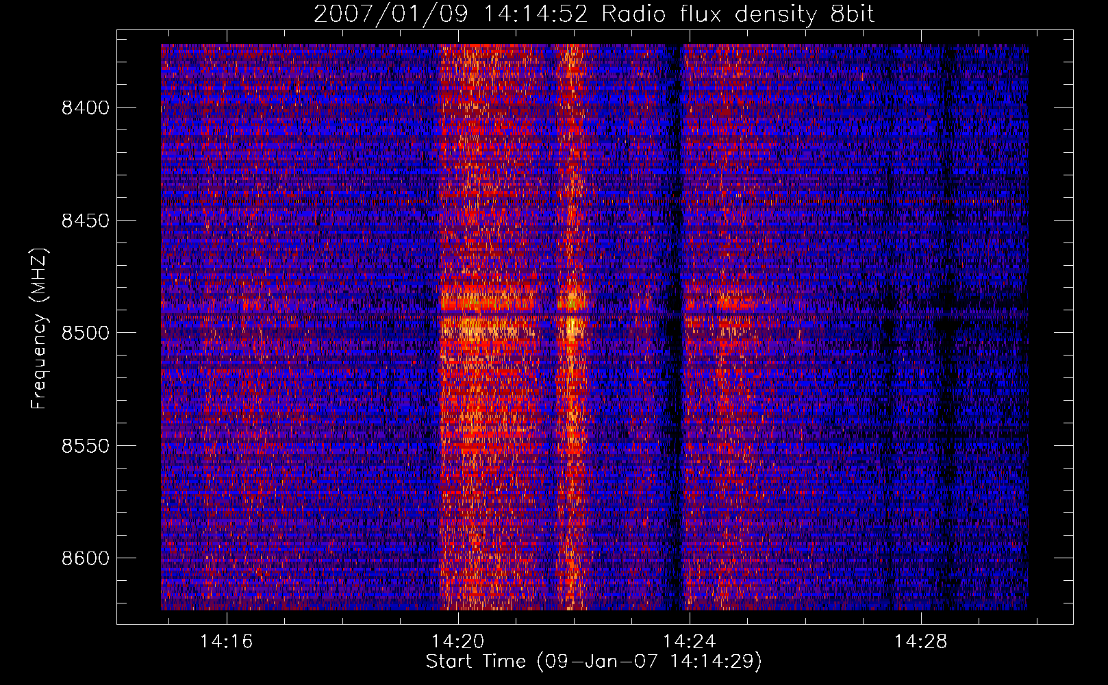Select the 8400 frequency axis label
Image resolution: width=1108 pixels, height=685 pixels.
click(85, 108)
